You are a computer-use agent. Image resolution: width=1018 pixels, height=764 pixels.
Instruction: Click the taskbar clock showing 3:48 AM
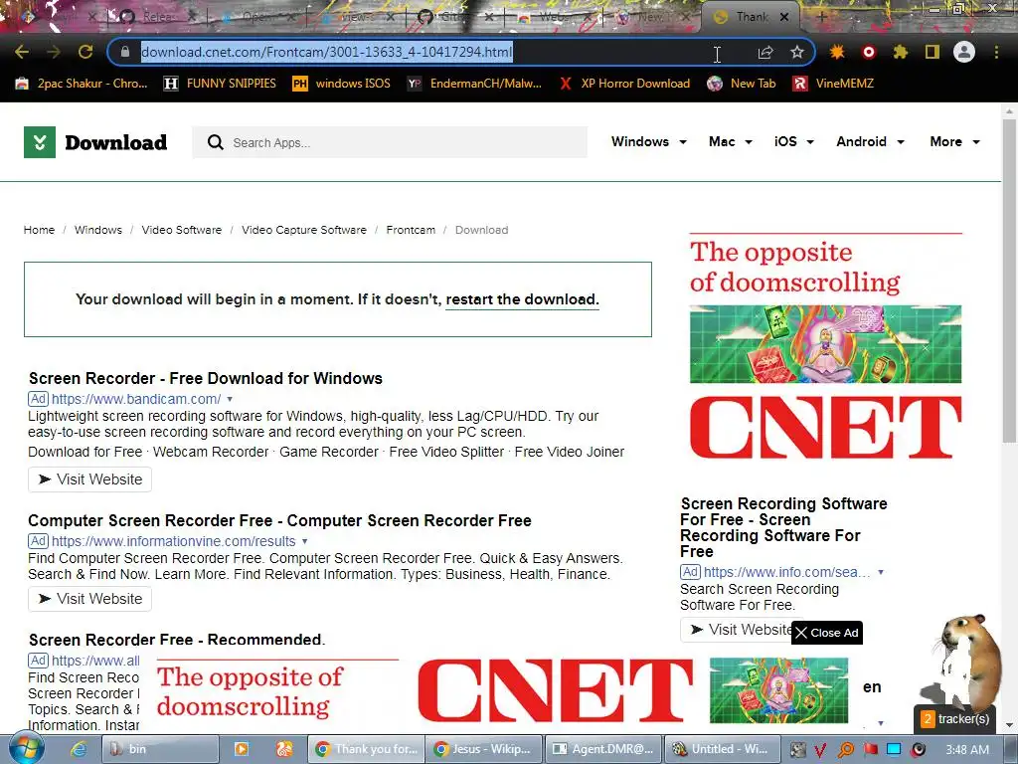pos(967,750)
